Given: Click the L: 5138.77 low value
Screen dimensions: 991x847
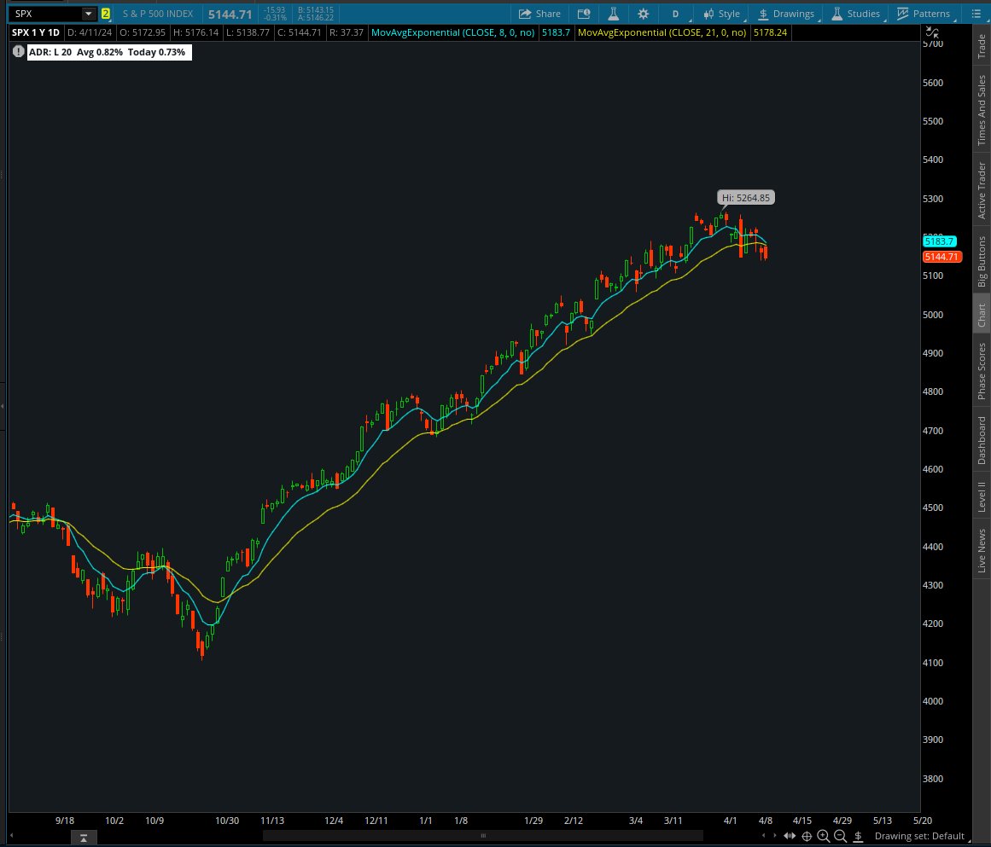Looking at the screenshot, I should [248, 32].
